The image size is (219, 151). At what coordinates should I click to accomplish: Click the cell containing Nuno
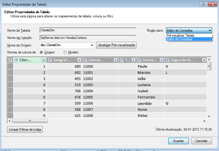tap(150, 109)
